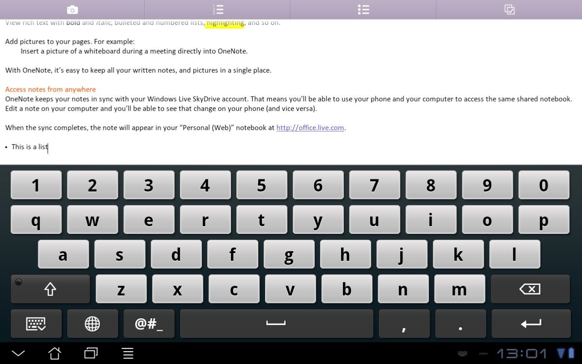Tap the letter p key
582x364 pixels.
[544, 220]
